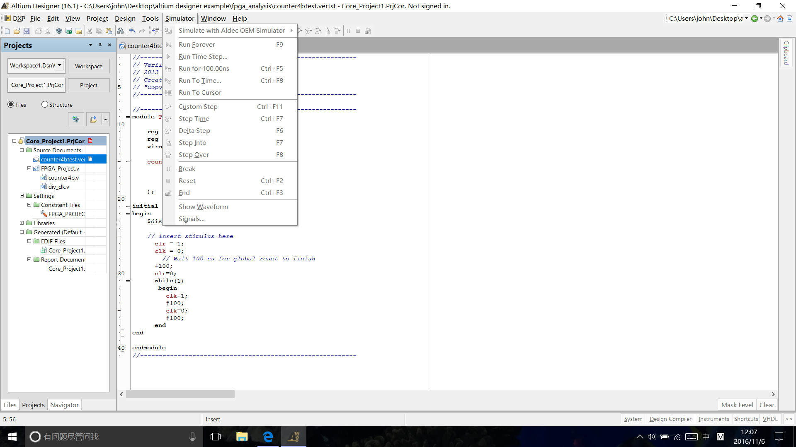Click the Step Time toolbar icon
The image size is (796, 447).
click(308, 31)
